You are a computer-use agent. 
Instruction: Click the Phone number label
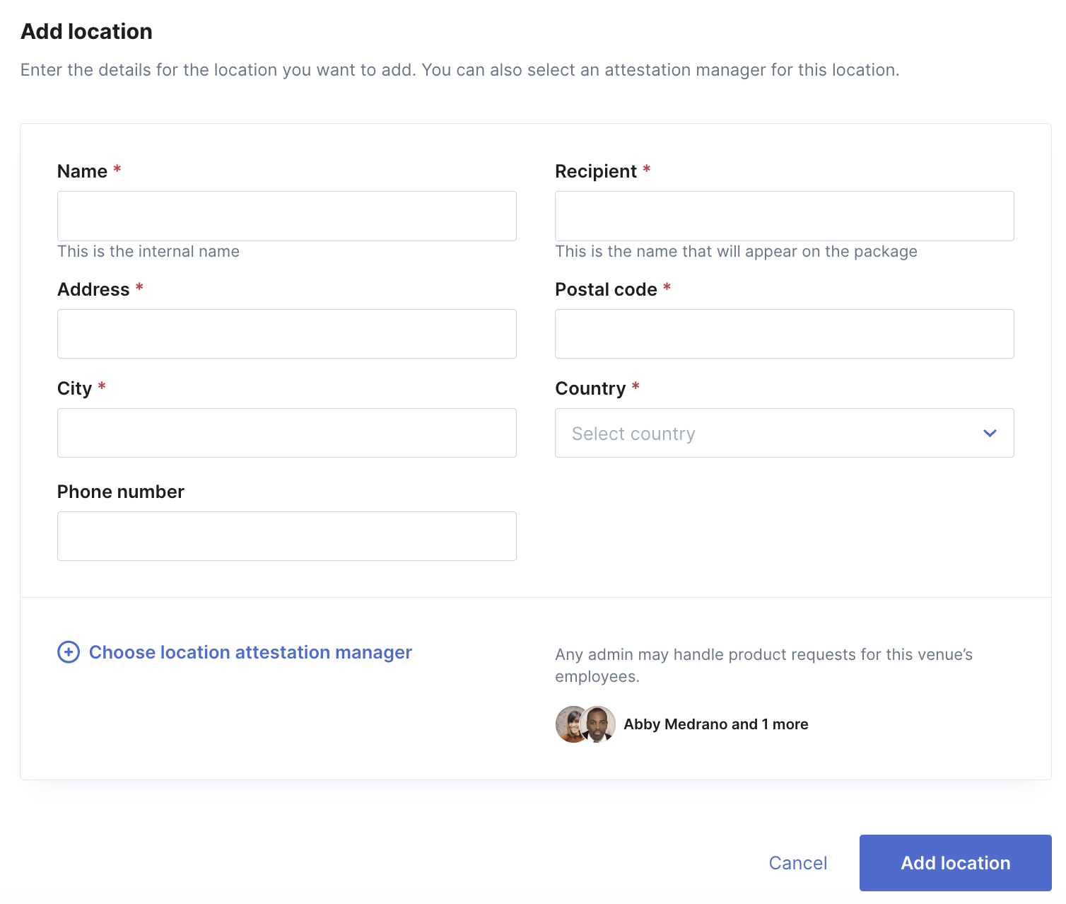(121, 492)
